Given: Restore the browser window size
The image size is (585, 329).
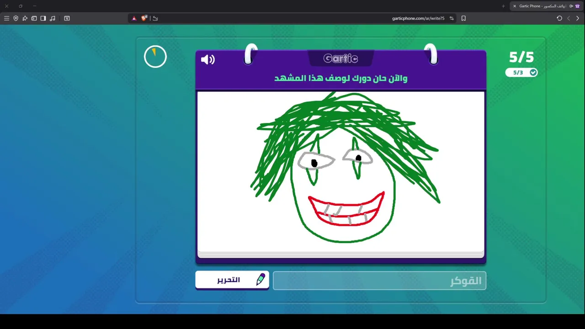Looking at the screenshot, I should pyautogui.click(x=21, y=6).
